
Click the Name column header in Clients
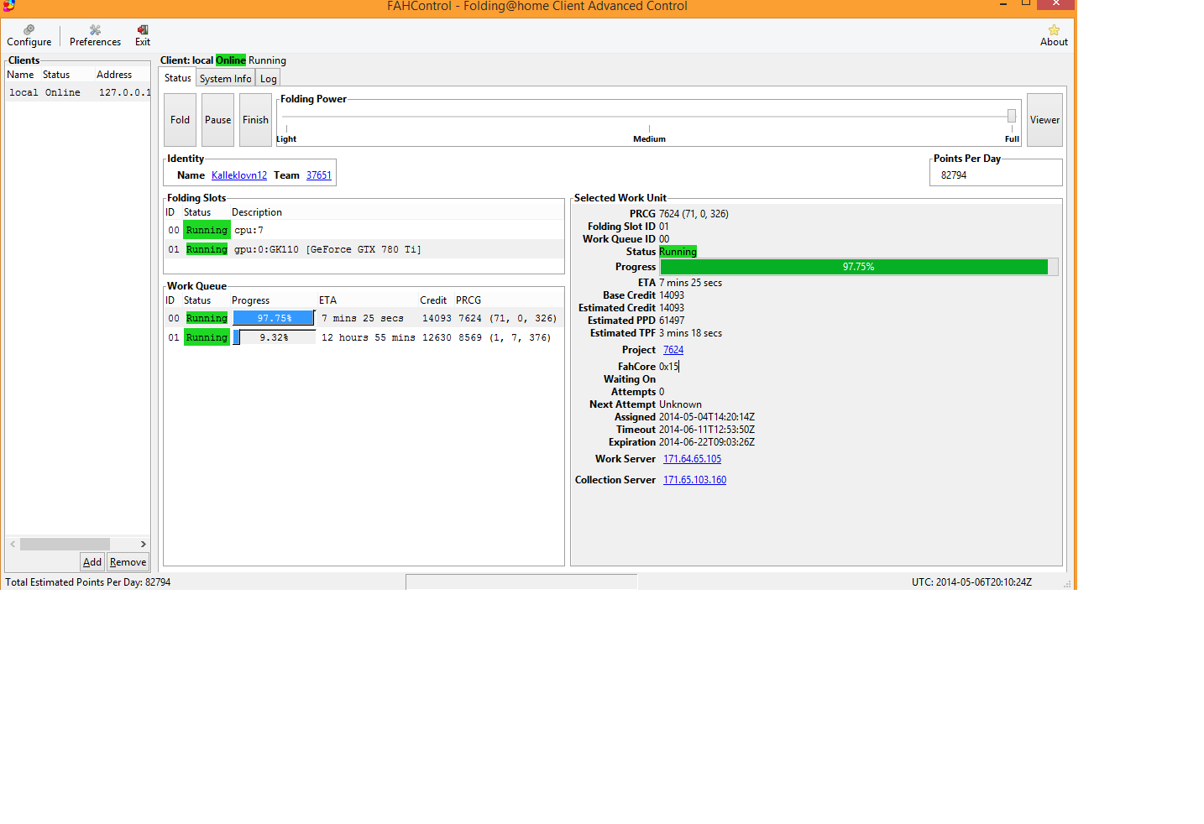pyautogui.click(x=20, y=75)
